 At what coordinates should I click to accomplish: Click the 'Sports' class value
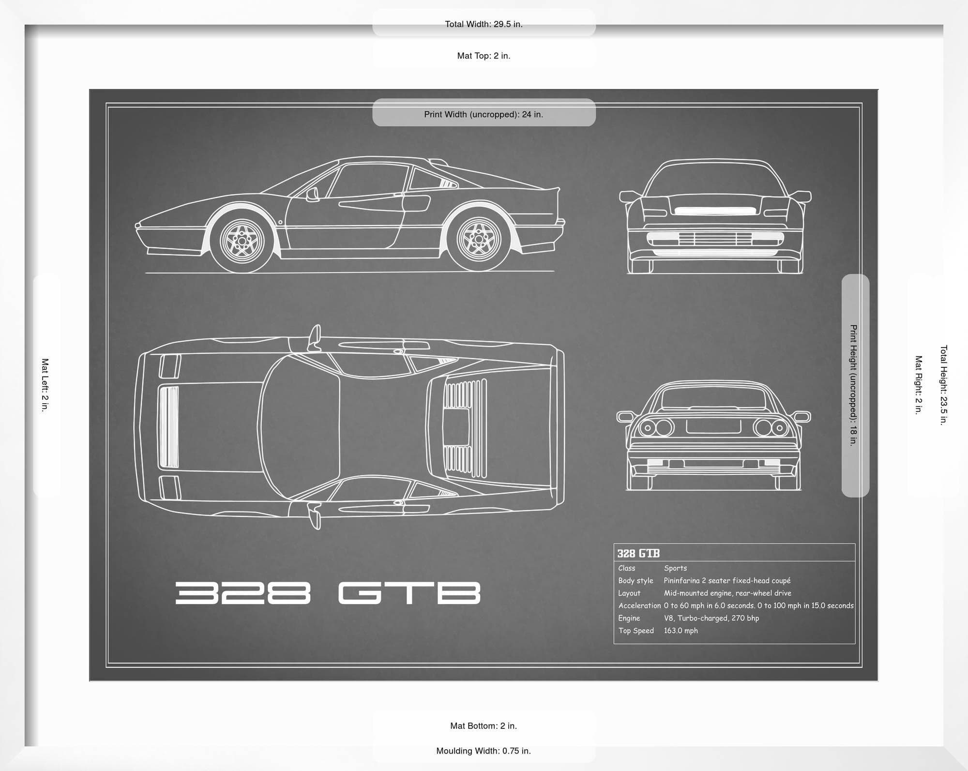[675, 568]
